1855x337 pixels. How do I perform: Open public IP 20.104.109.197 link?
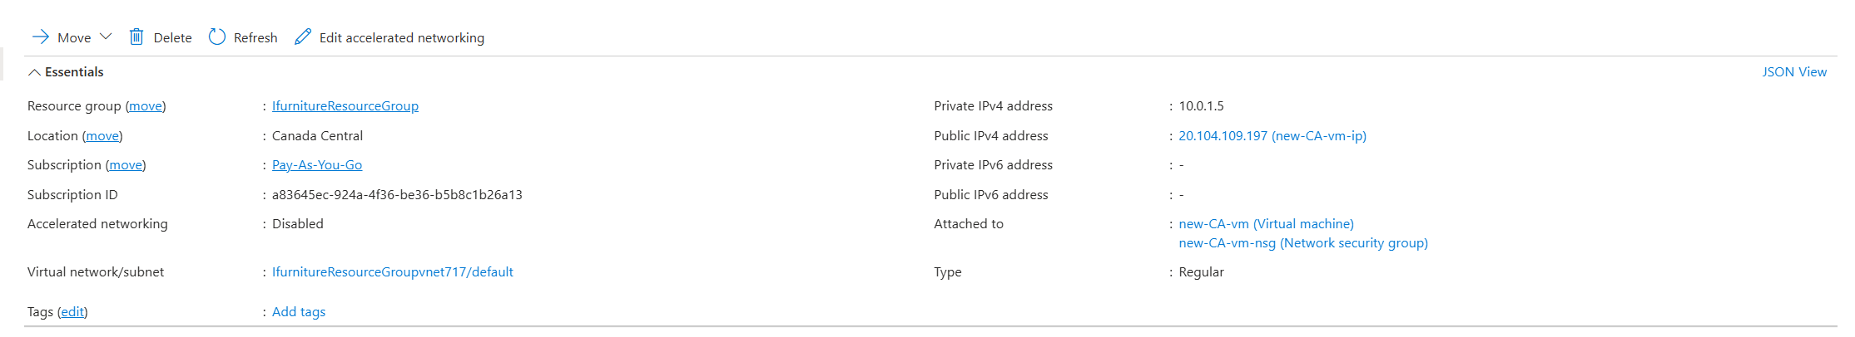point(1272,136)
